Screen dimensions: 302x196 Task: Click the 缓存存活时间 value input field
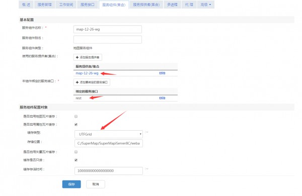pos(109,171)
